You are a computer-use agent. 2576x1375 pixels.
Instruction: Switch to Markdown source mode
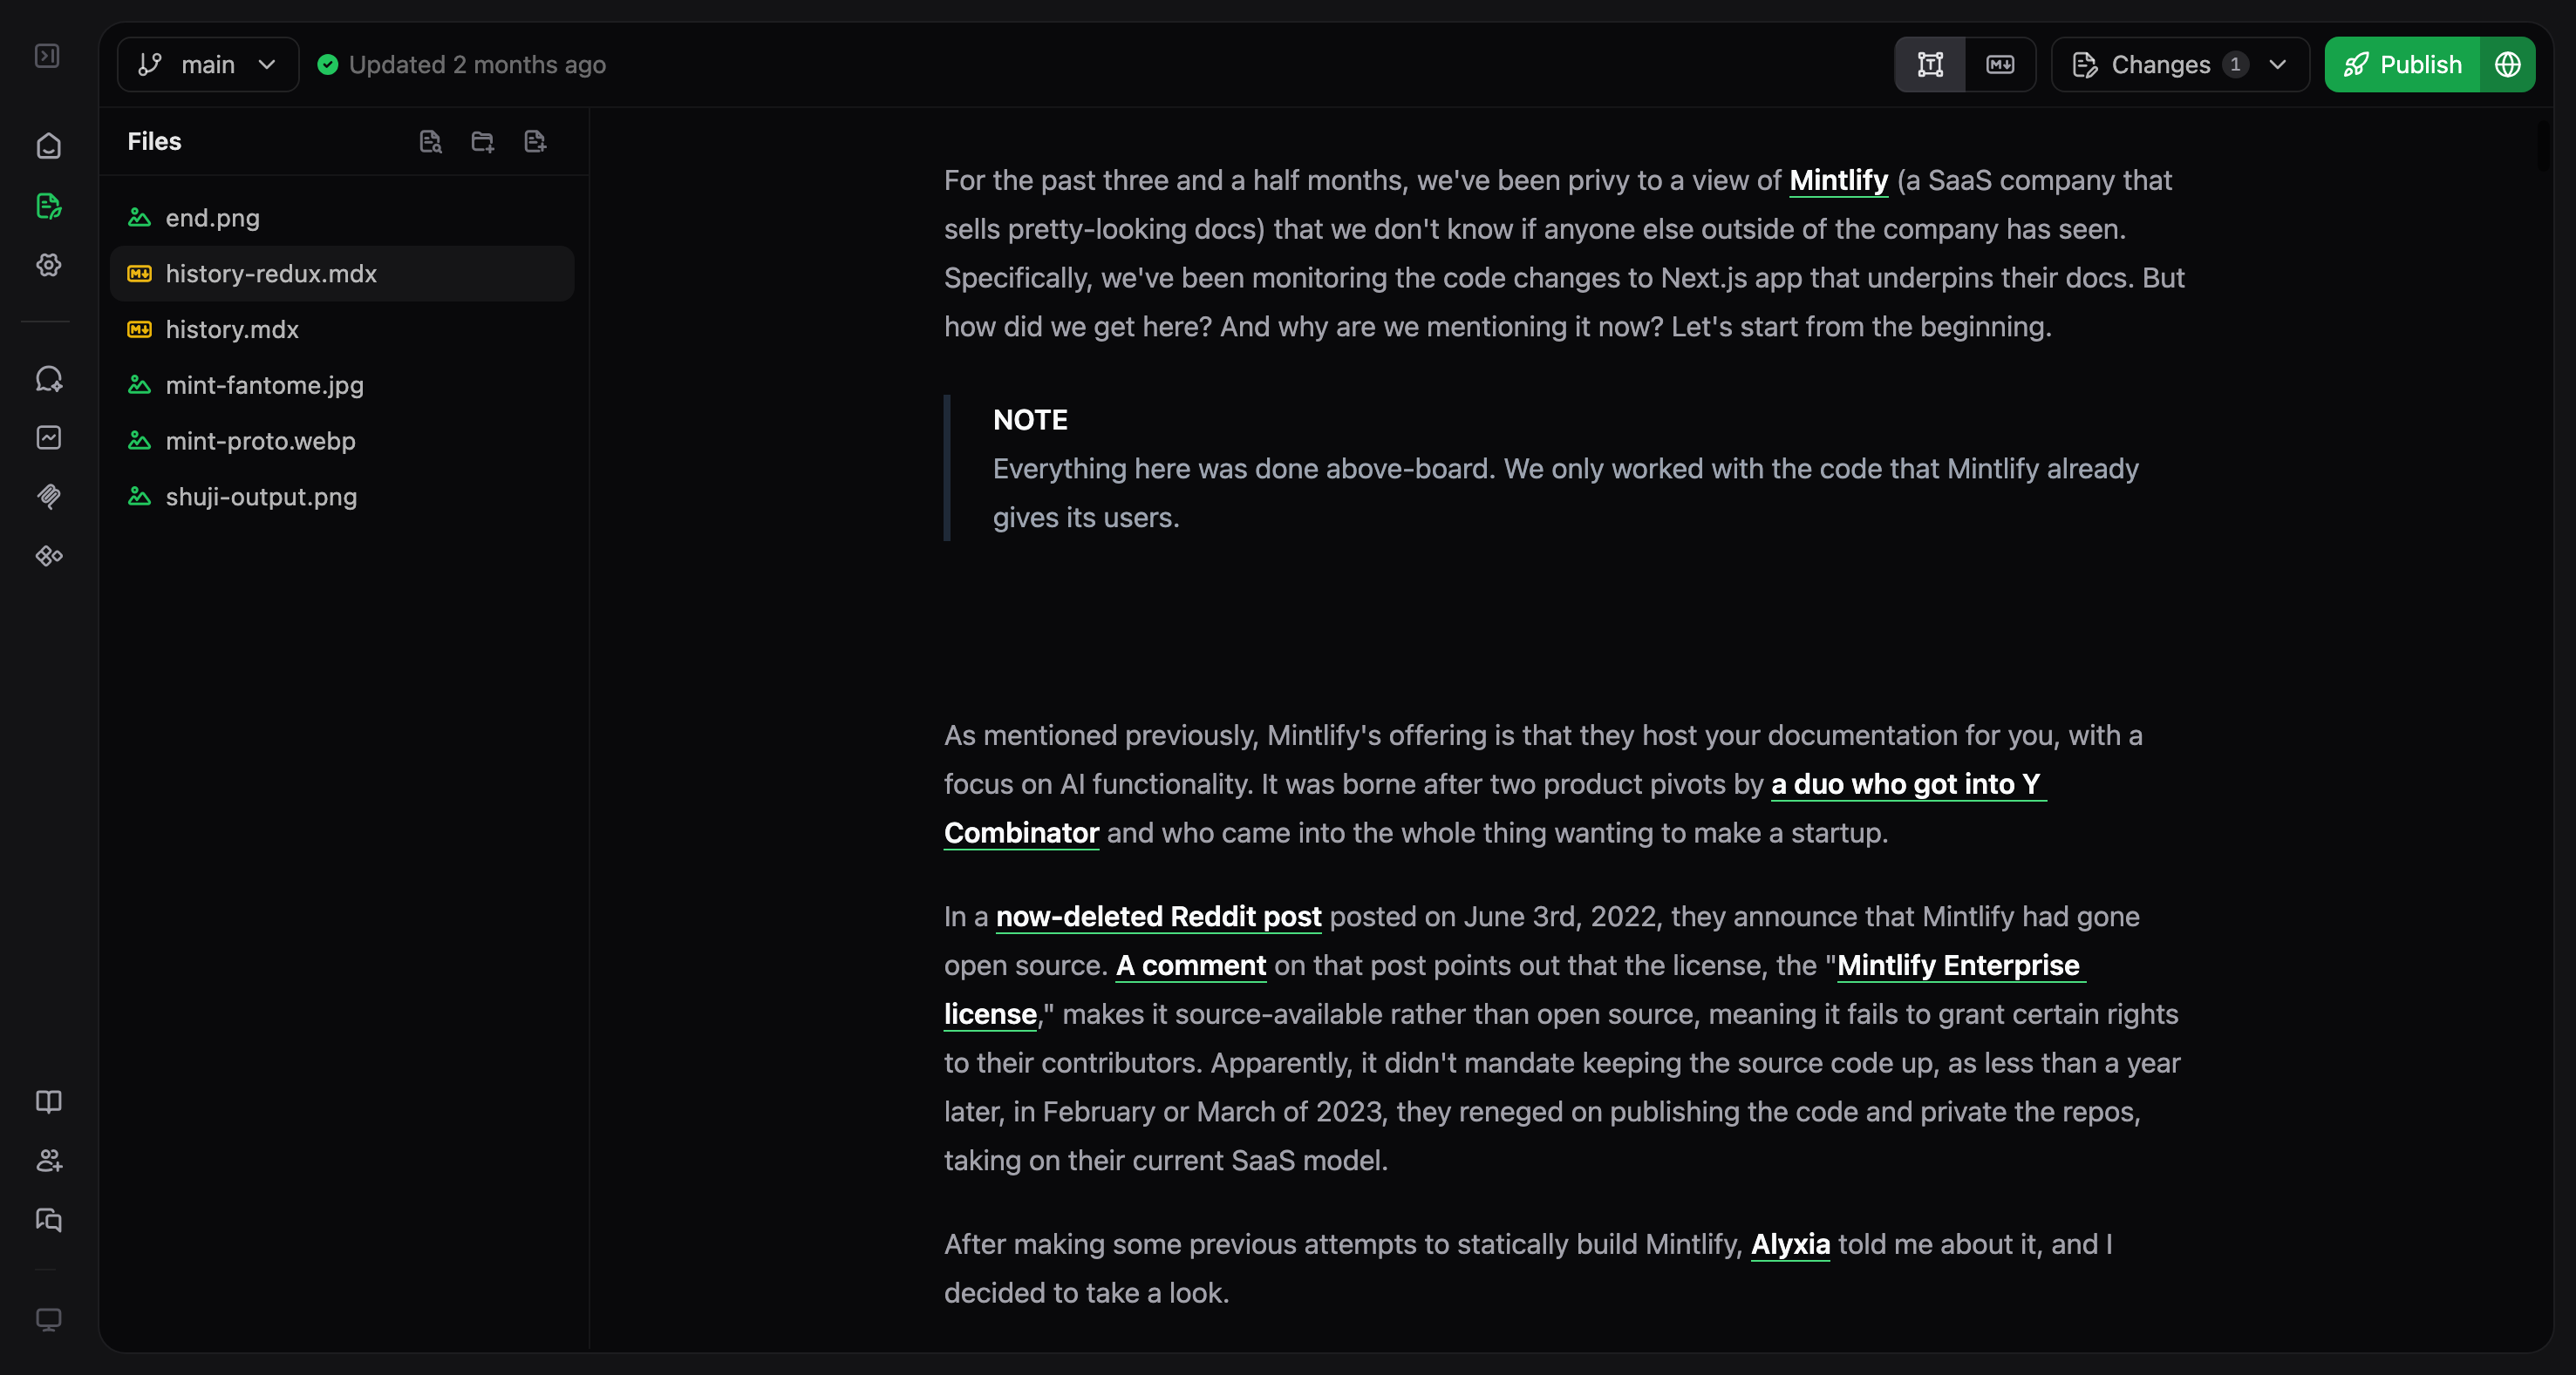tap(2000, 64)
